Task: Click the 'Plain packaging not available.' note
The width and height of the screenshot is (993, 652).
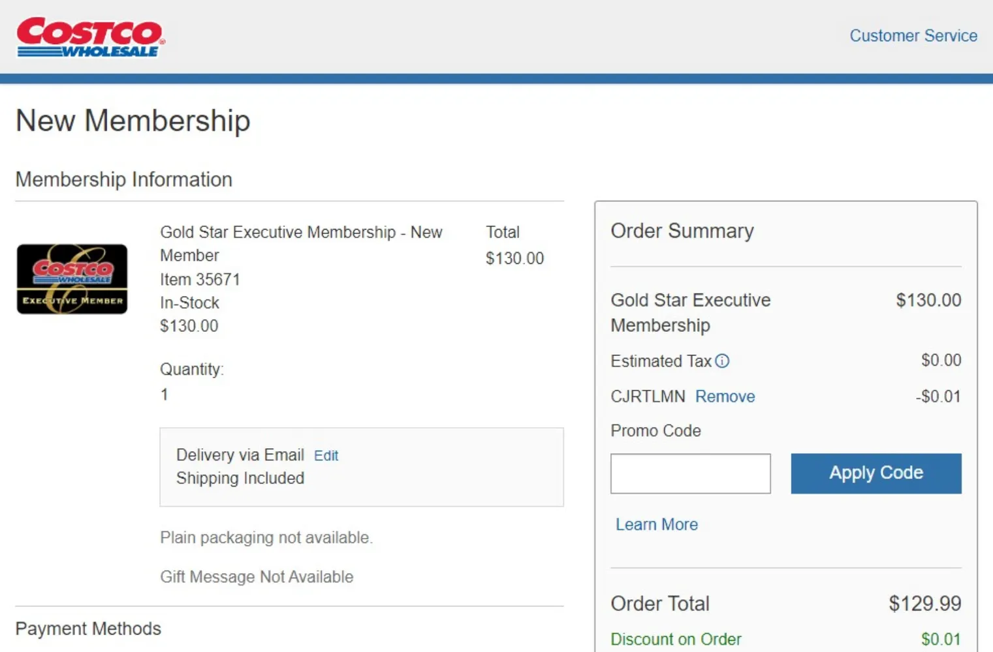Action: tap(266, 538)
